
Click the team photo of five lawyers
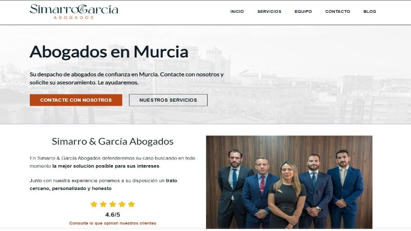tap(289, 182)
